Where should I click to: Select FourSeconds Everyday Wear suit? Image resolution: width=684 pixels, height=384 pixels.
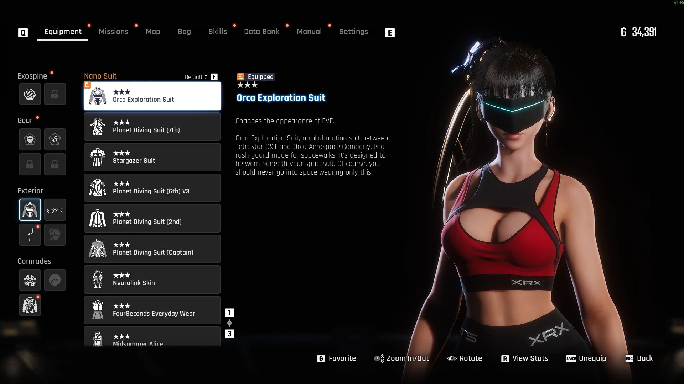pos(152,310)
